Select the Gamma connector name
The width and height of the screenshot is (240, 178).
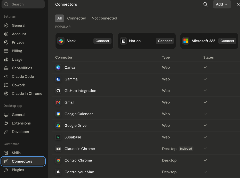pyautogui.click(x=71, y=79)
